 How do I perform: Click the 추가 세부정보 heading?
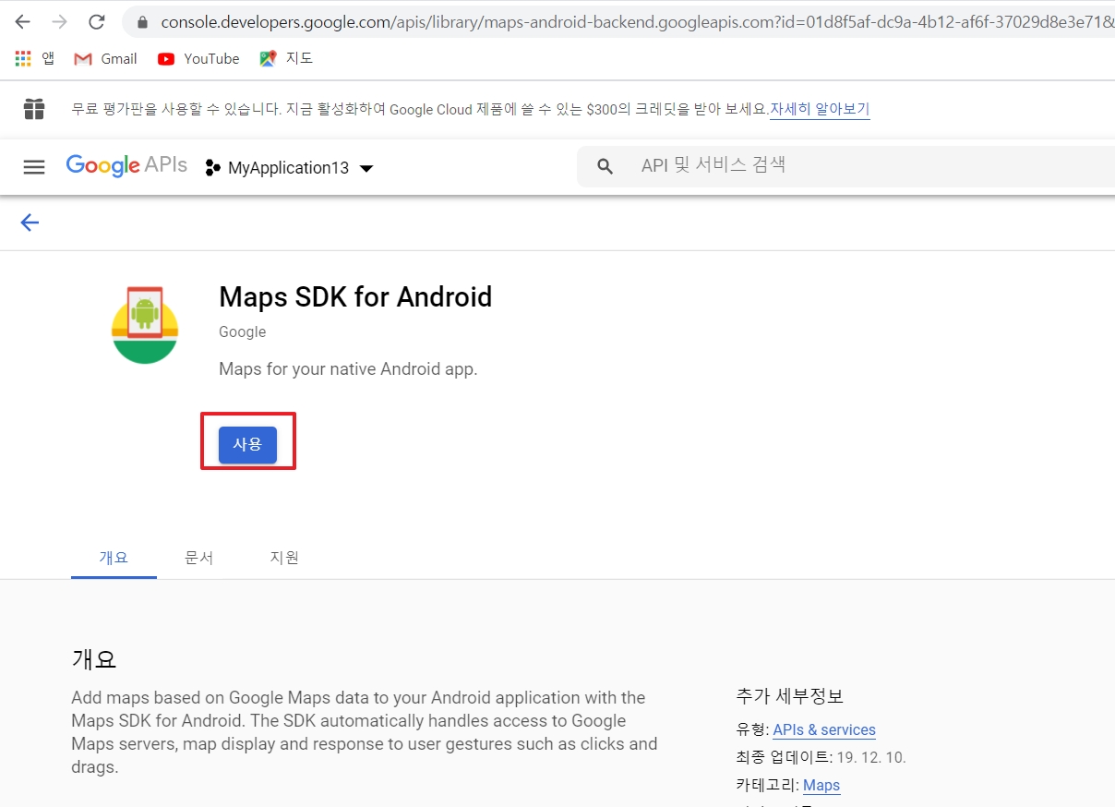pos(790,696)
